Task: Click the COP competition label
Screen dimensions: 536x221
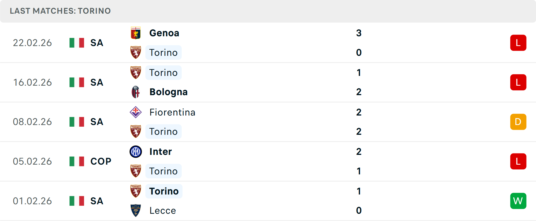Action: click(101, 161)
